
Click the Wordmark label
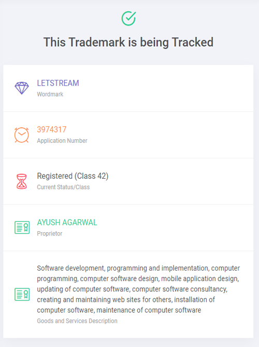pos(50,94)
